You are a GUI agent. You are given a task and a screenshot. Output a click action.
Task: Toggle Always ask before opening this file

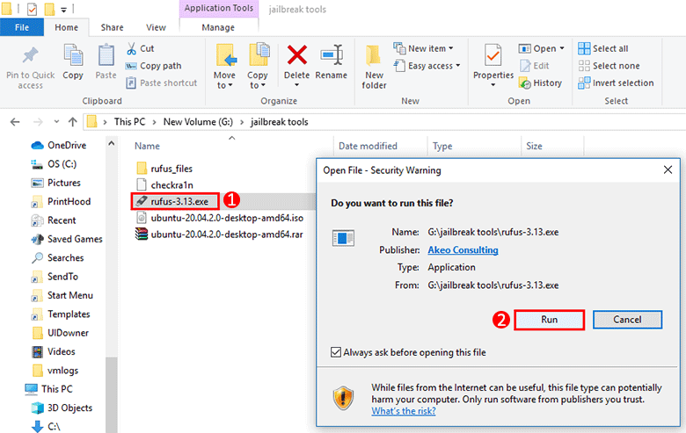(x=336, y=352)
